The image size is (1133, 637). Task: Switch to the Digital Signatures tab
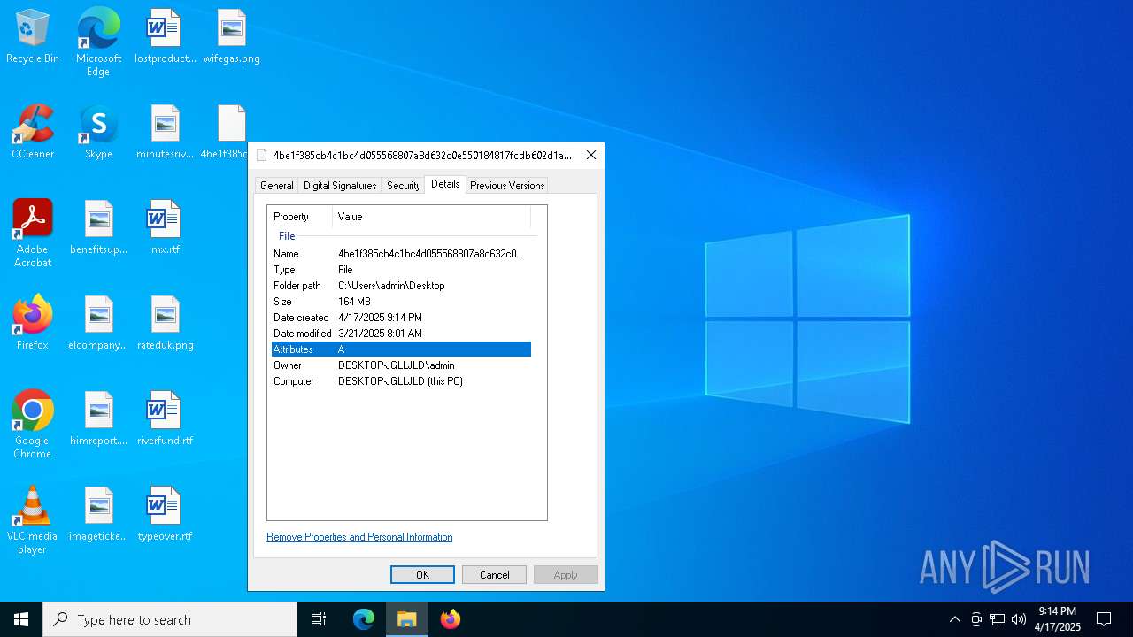340,186
